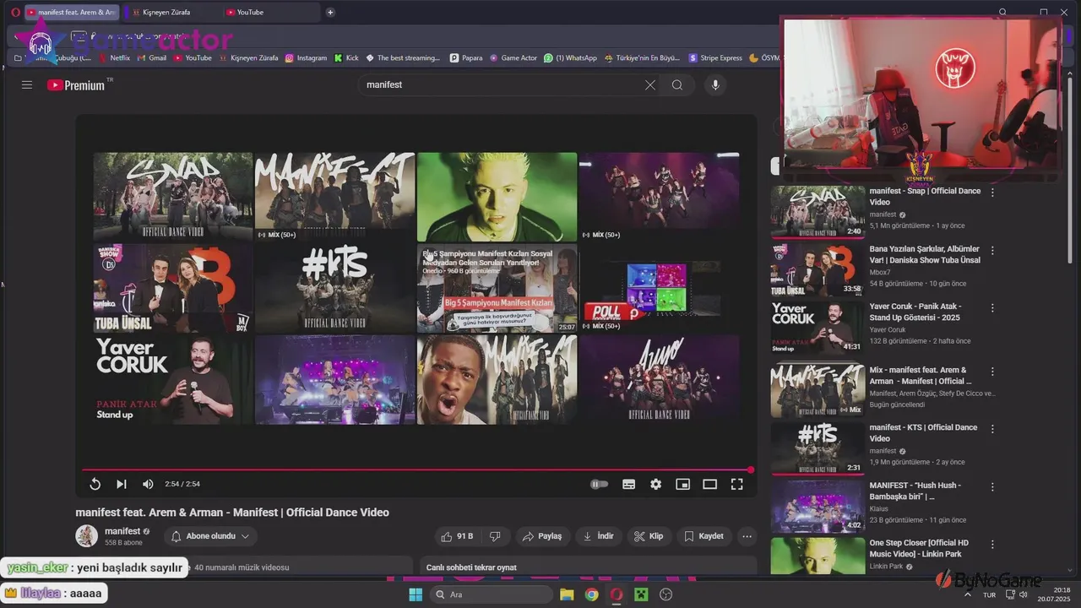Open the Instagram bookmark
The height and width of the screenshot is (608, 1081).
pyautogui.click(x=306, y=58)
